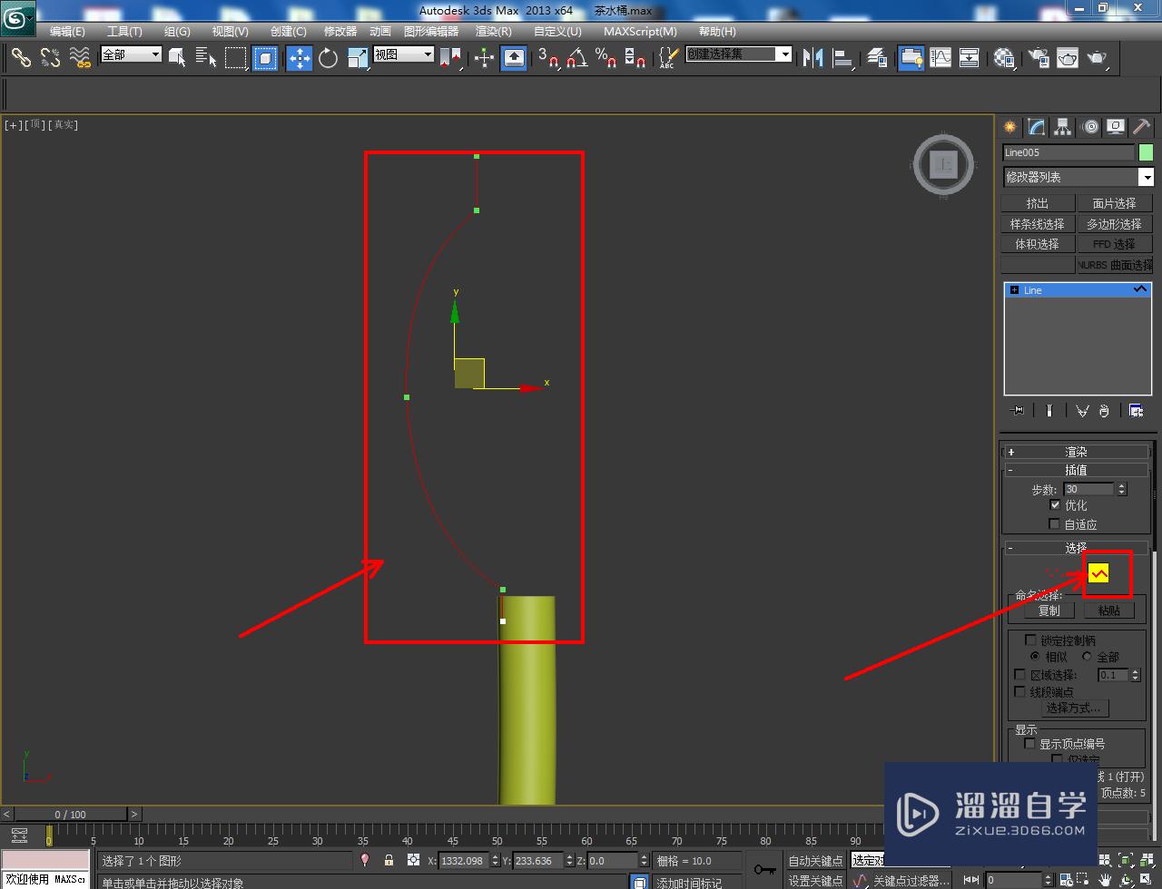Choose the Rectangular Selection Region tool
Viewport: 1162px width, 889px height.
pyautogui.click(x=236, y=57)
